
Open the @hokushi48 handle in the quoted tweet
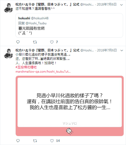[40, 18]
